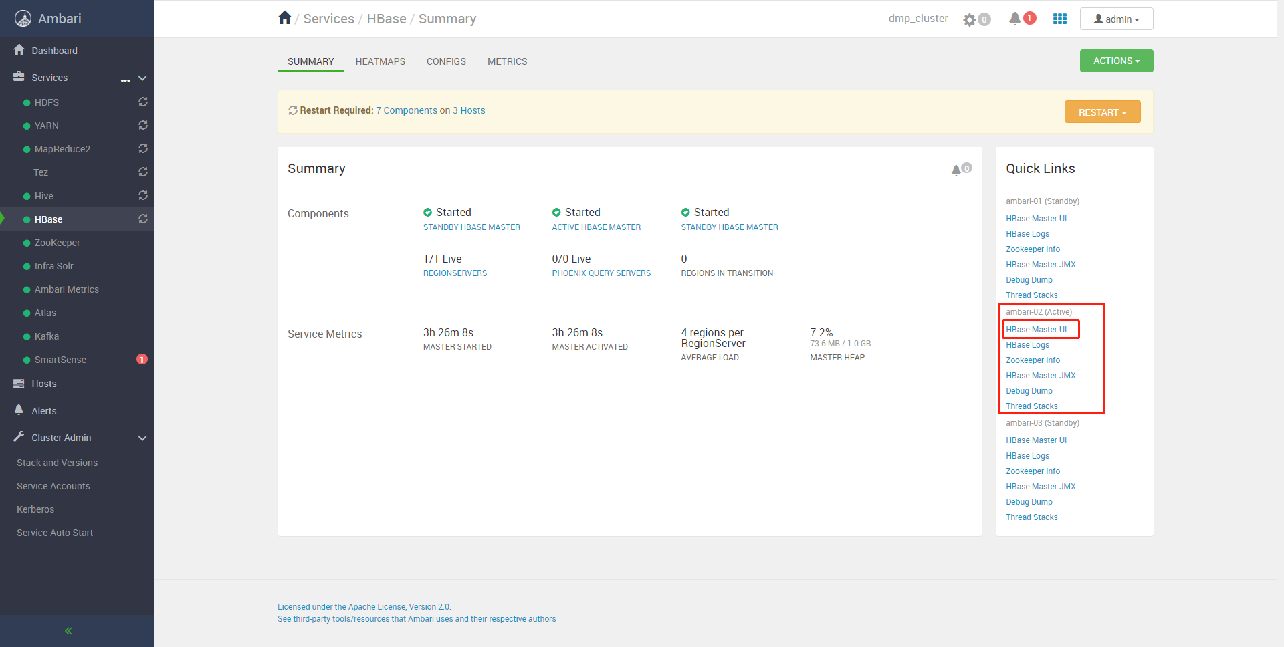Open the orange RESTART dropdown
The image size is (1284, 647).
click(1102, 112)
